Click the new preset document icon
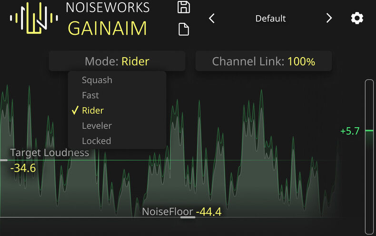Image resolution: width=376 pixels, height=236 pixels. 184,29
